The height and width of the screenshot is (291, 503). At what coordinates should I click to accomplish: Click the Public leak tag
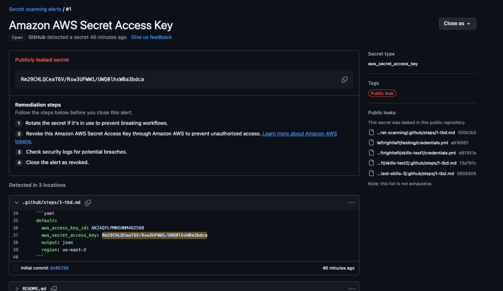382,93
